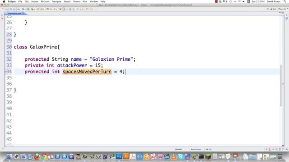Click the highlighted spacesMovedPerTurn variable

click(87, 72)
